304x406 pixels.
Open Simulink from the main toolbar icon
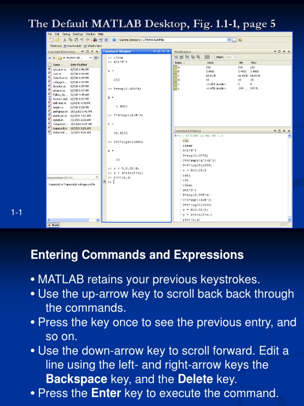click(95, 40)
